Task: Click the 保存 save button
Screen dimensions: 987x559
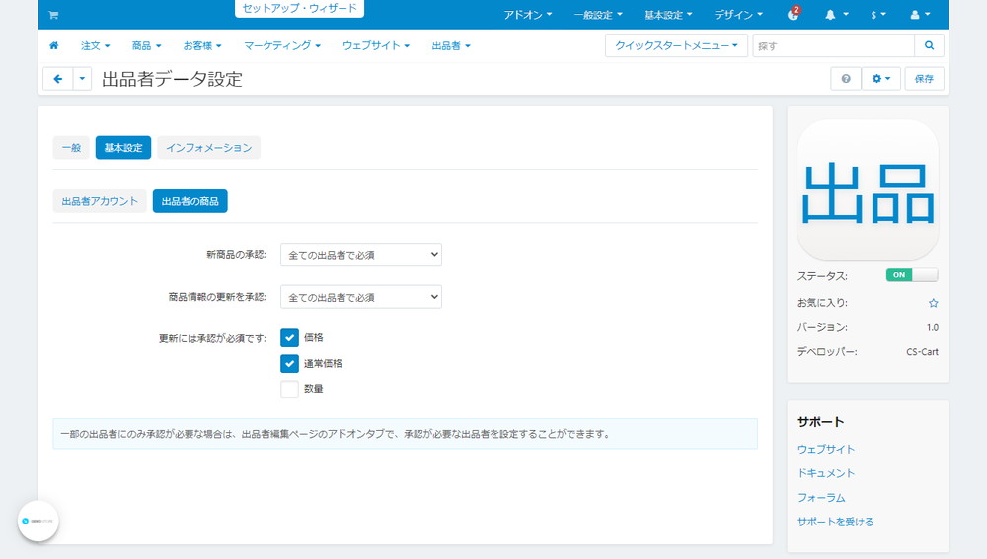Action: [924, 79]
